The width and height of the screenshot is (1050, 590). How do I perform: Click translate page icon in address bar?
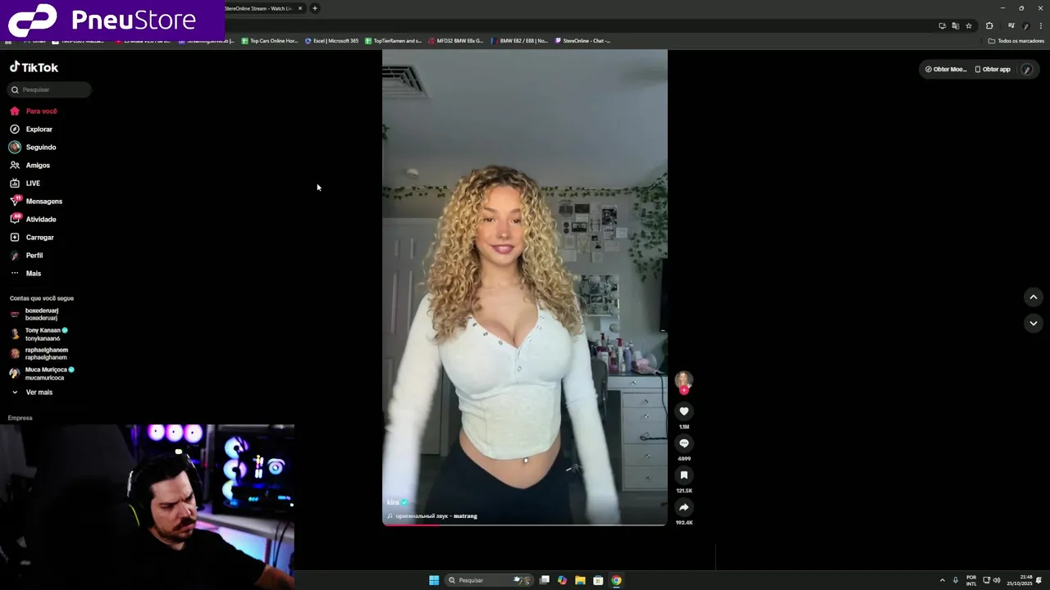pos(956,25)
